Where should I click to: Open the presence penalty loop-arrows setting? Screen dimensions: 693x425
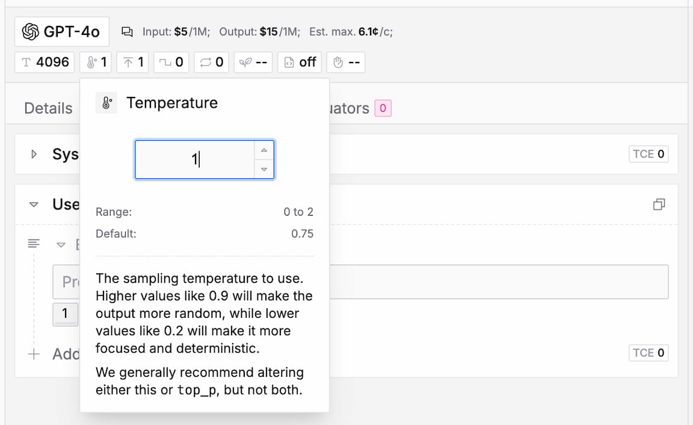click(211, 62)
